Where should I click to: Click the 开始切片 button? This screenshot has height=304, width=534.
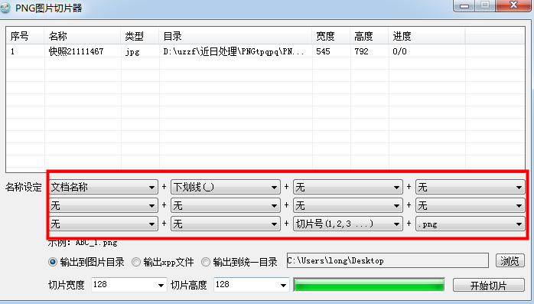489,286
